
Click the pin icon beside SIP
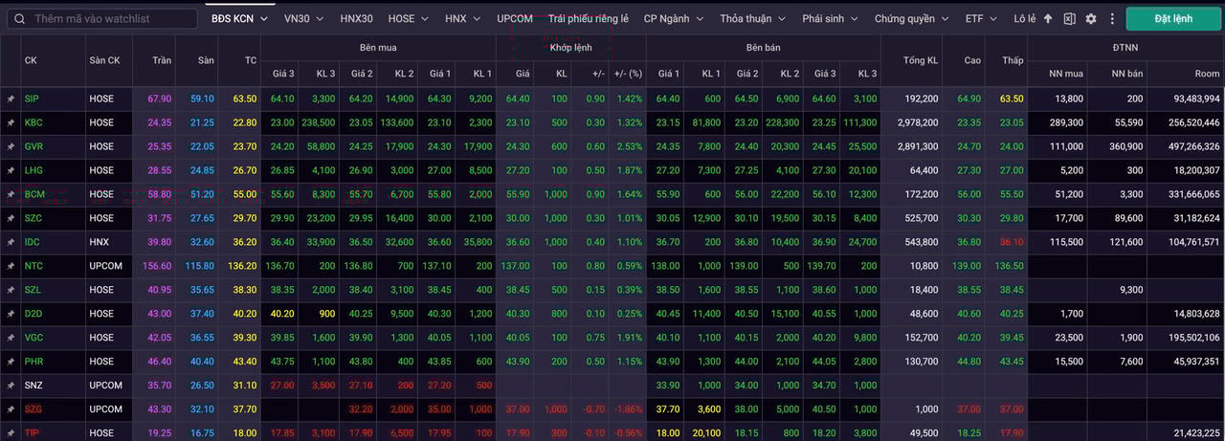coord(11,99)
